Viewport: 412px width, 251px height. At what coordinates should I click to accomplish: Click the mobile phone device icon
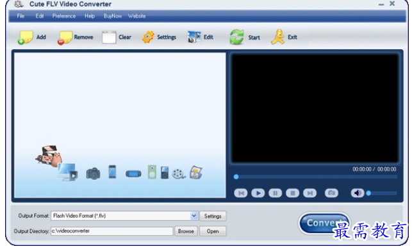(x=112, y=172)
